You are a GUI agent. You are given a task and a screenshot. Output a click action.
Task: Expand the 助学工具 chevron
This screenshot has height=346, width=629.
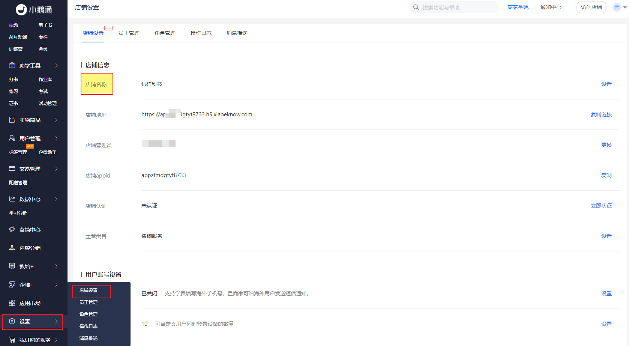[56, 65]
